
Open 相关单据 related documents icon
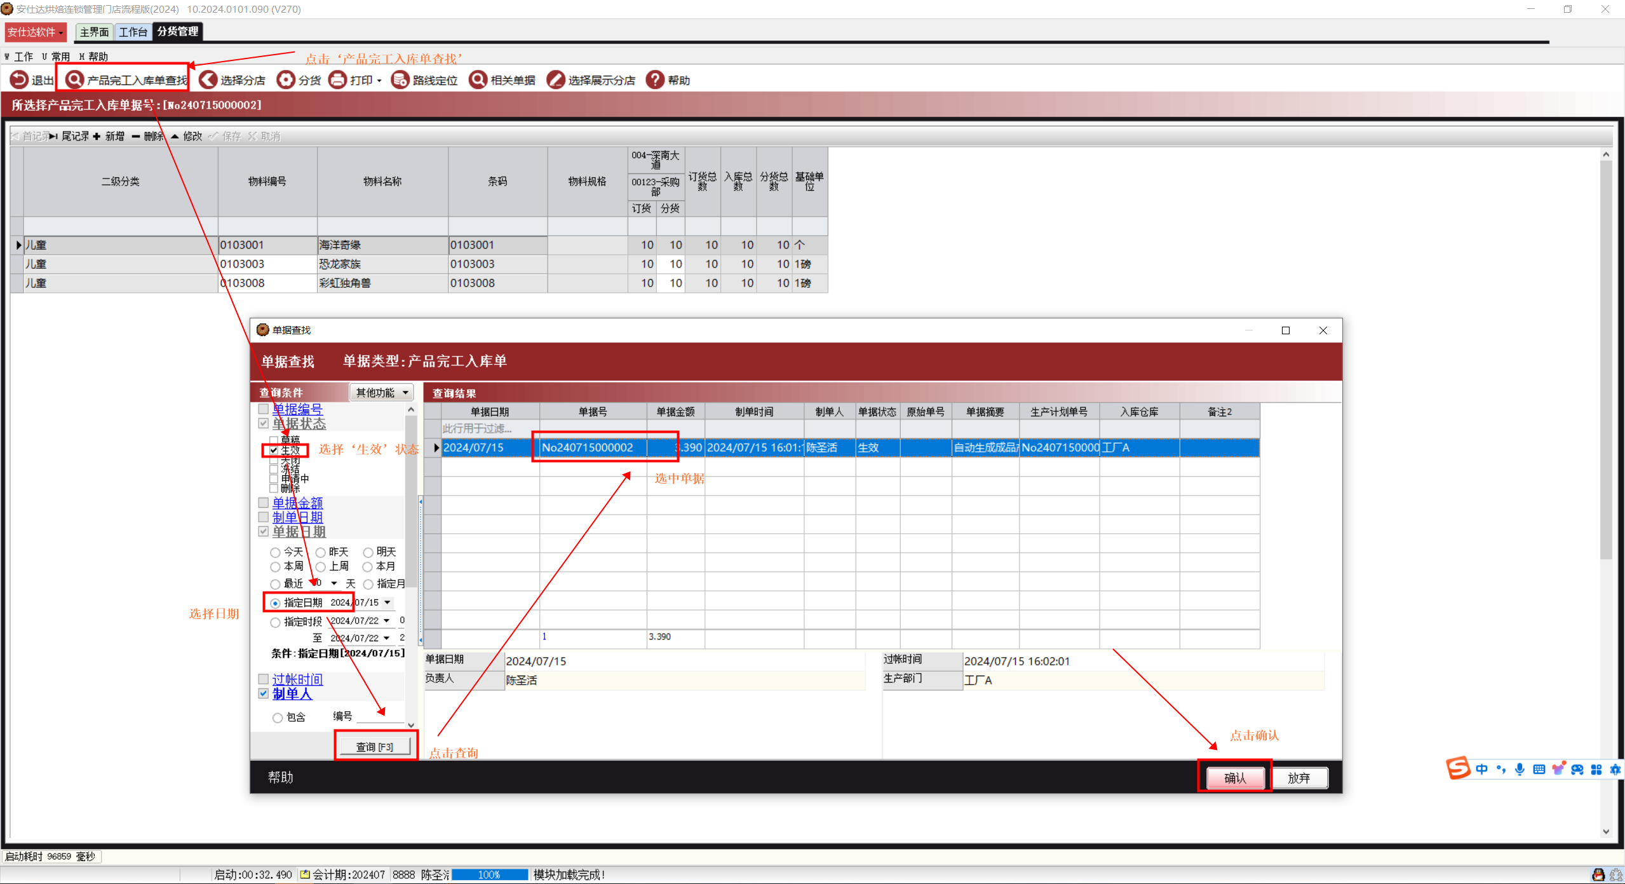478,80
